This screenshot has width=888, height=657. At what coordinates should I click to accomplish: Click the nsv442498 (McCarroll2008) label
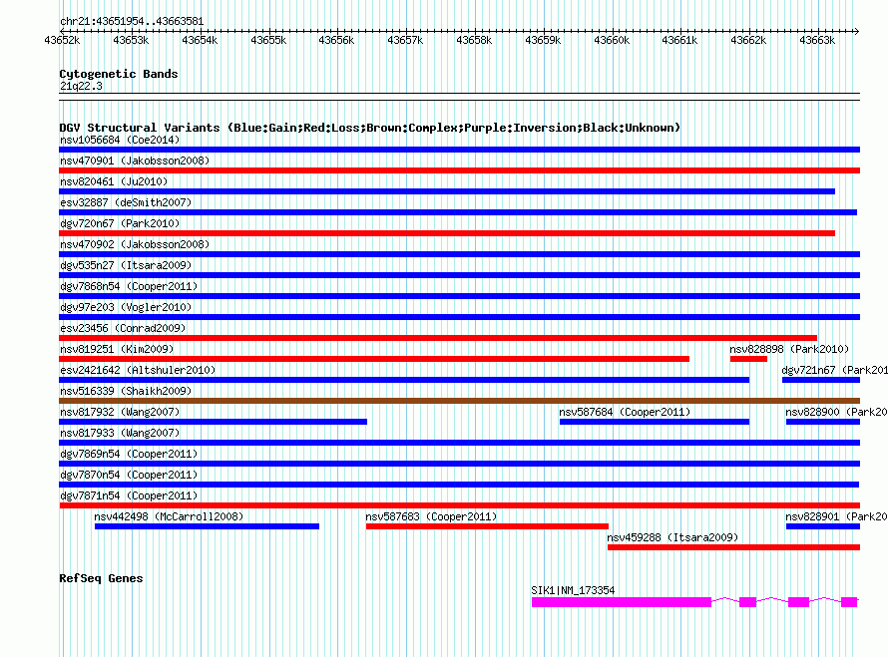click(169, 516)
